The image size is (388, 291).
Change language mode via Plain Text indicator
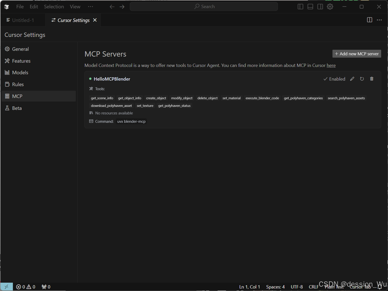[x=334, y=287]
